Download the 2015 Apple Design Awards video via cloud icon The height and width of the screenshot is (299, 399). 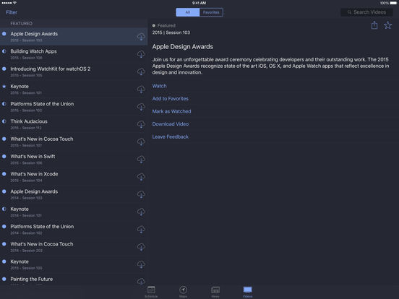click(x=141, y=37)
